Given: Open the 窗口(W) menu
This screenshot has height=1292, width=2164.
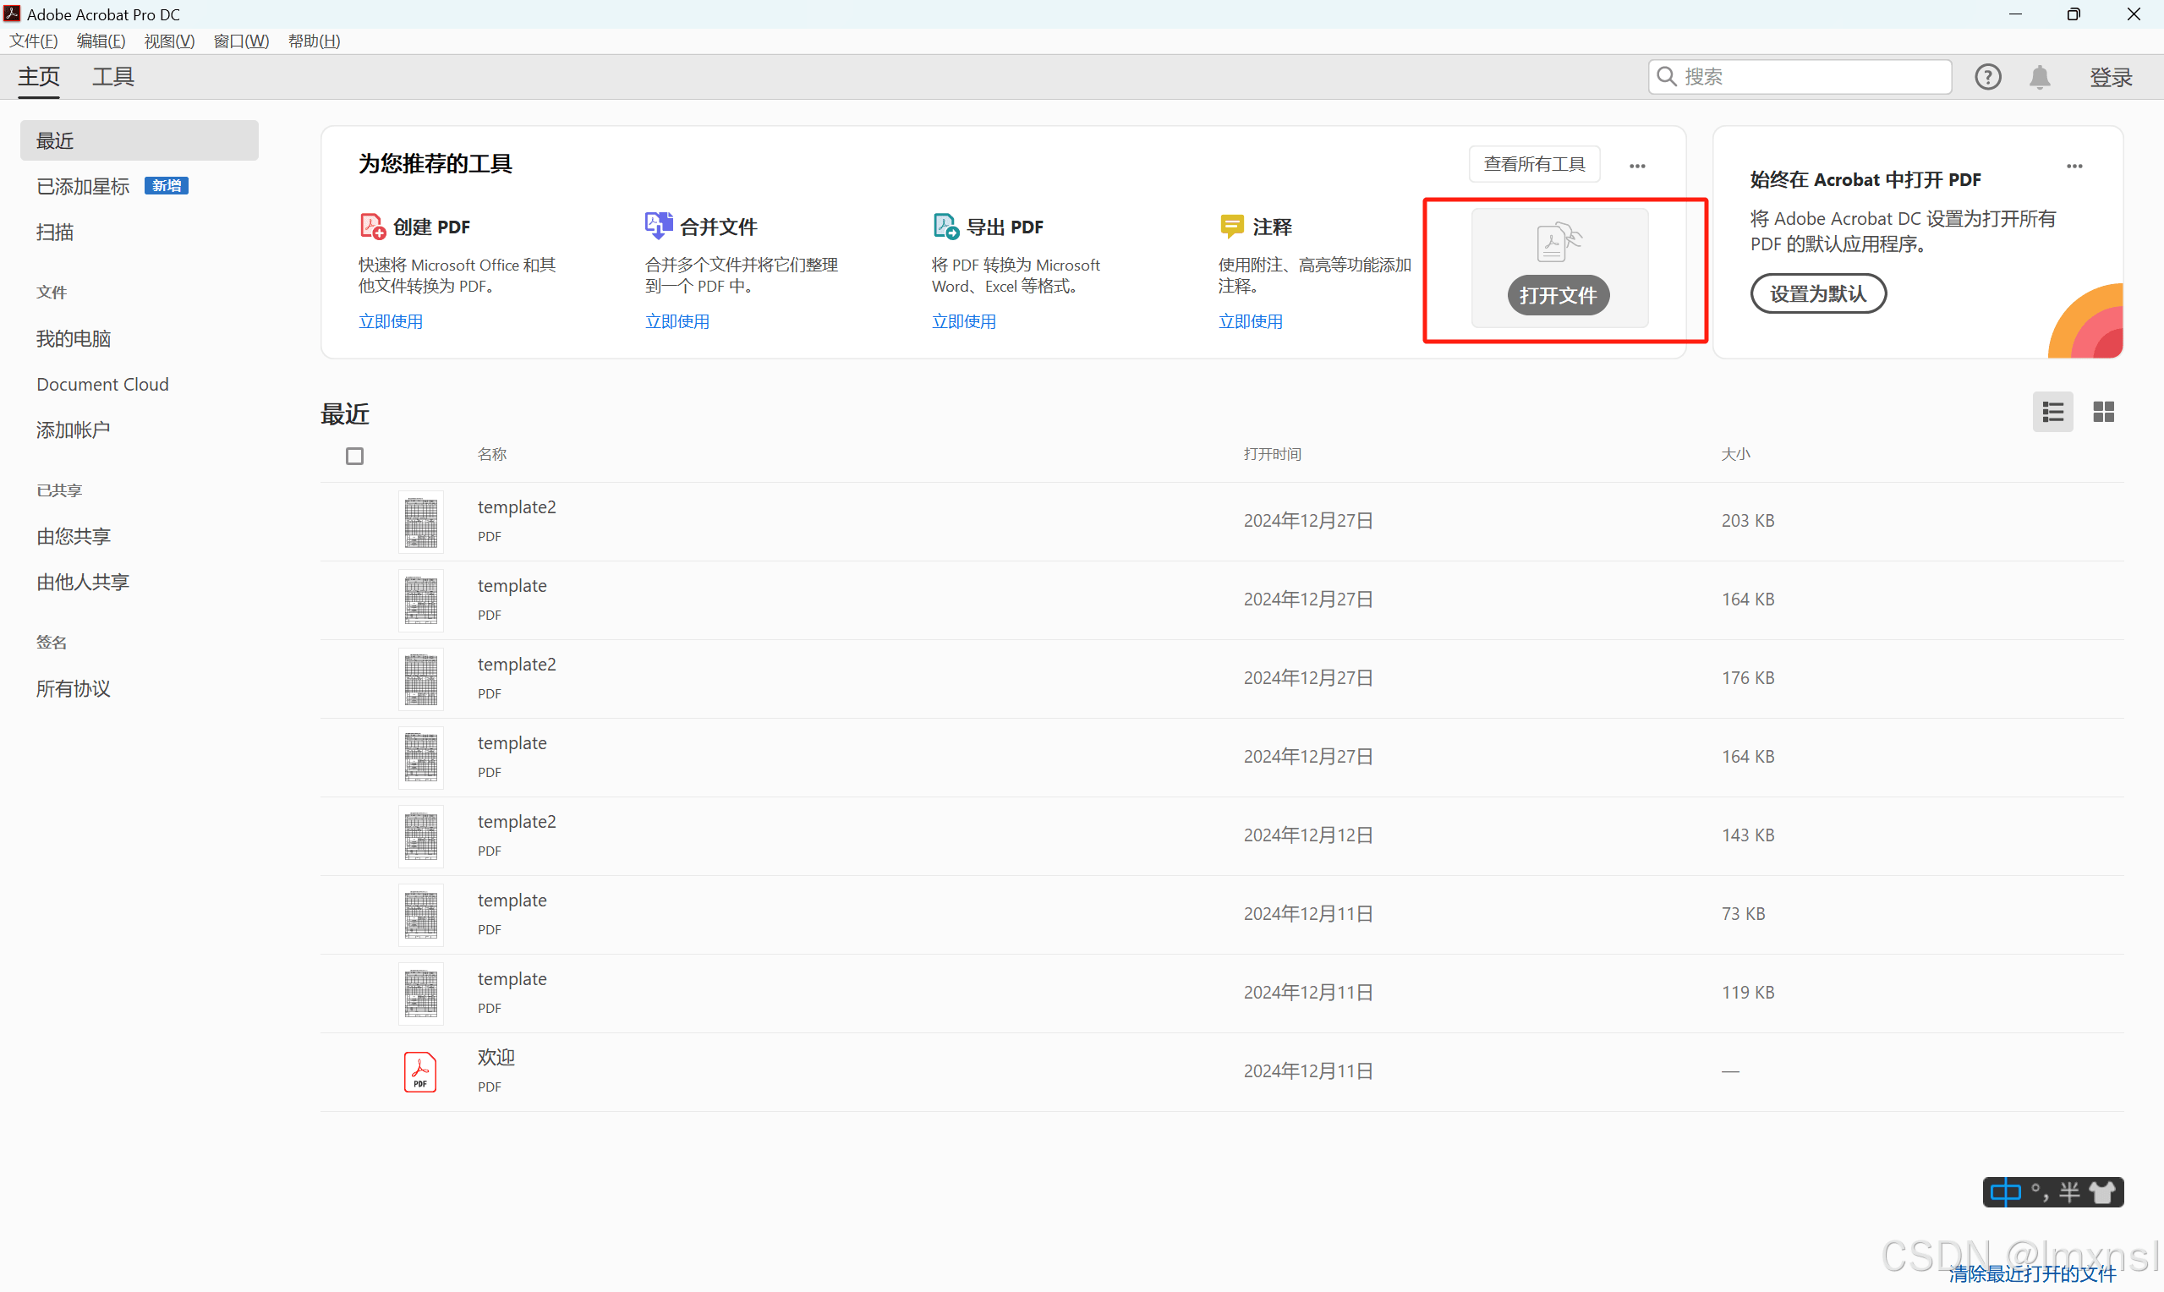Looking at the screenshot, I should 241,41.
